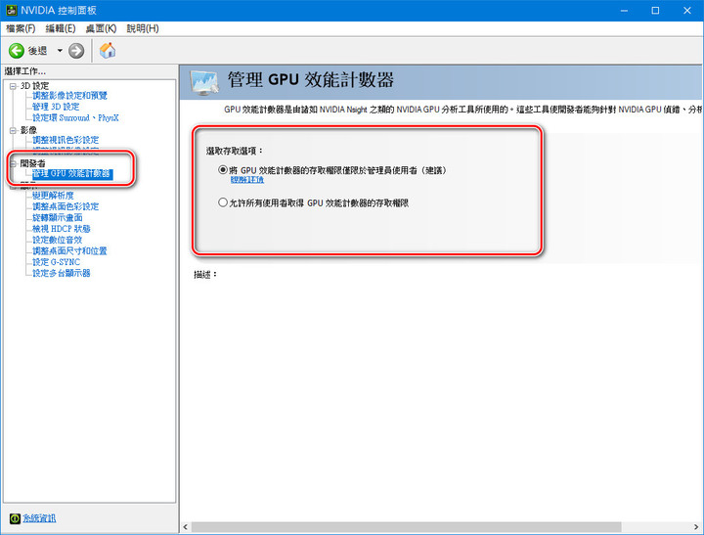Click the NVIDIA logo in title bar
The width and height of the screenshot is (704, 535).
11,10
